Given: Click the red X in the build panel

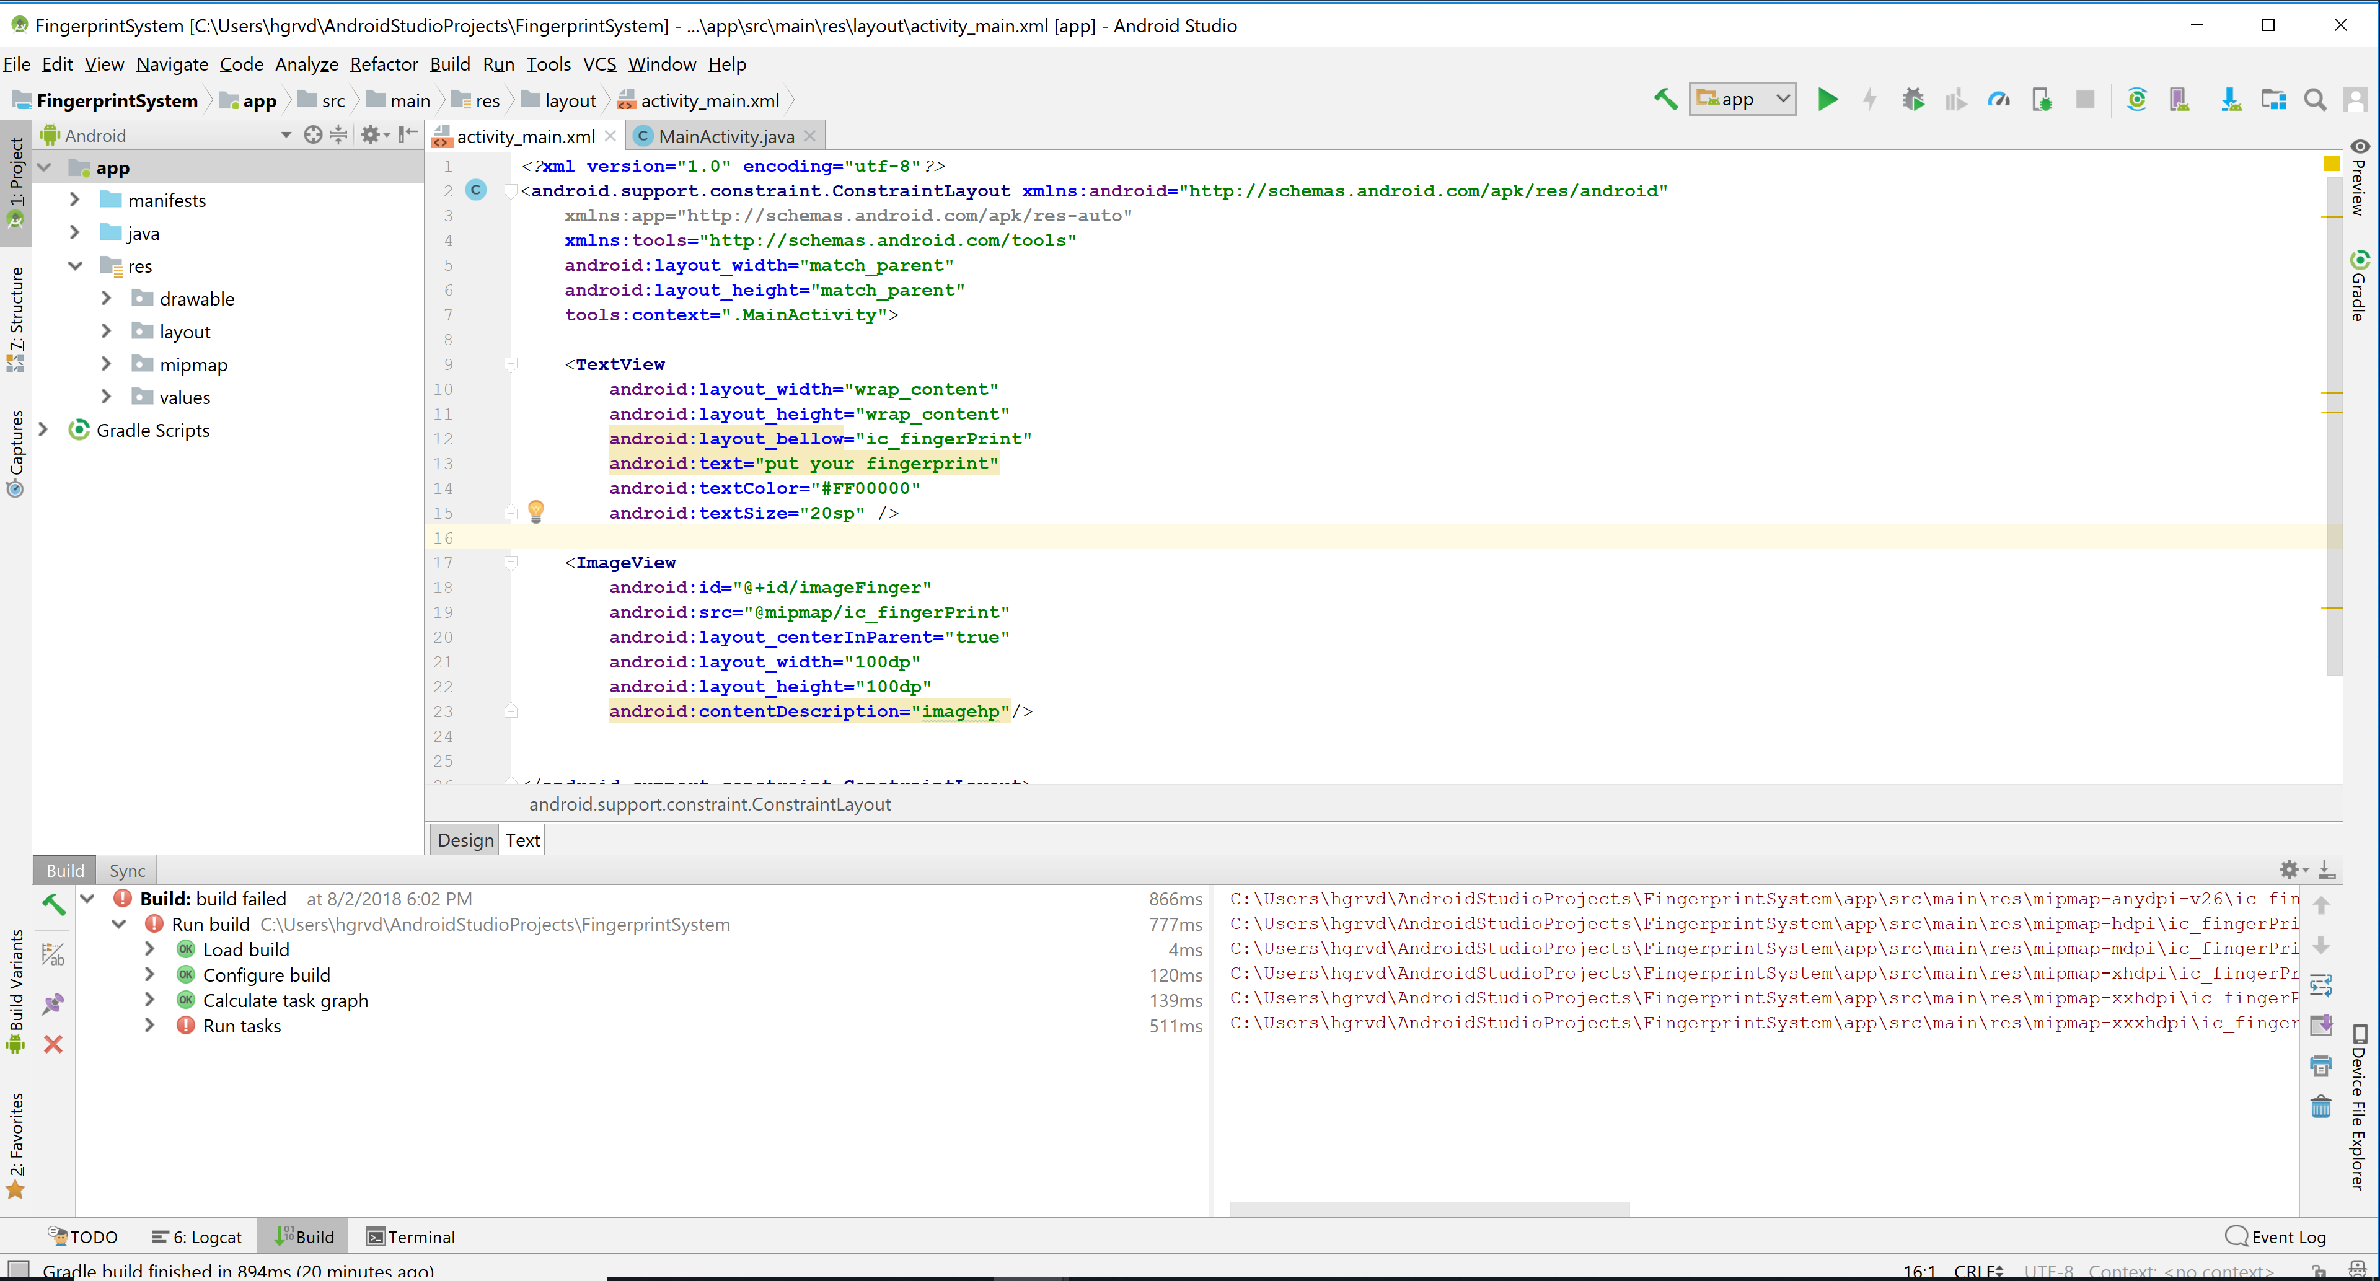Looking at the screenshot, I should [x=53, y=1044].
